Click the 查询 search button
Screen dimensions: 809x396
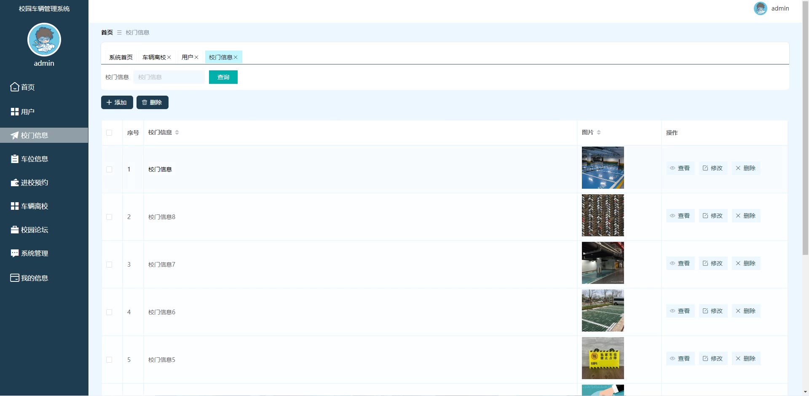click(x=223, y=77)
